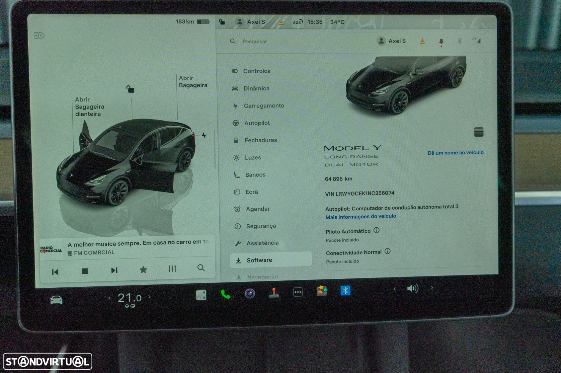Favorite the current station with star
The image size is (561, 373).
click(143, 270)
